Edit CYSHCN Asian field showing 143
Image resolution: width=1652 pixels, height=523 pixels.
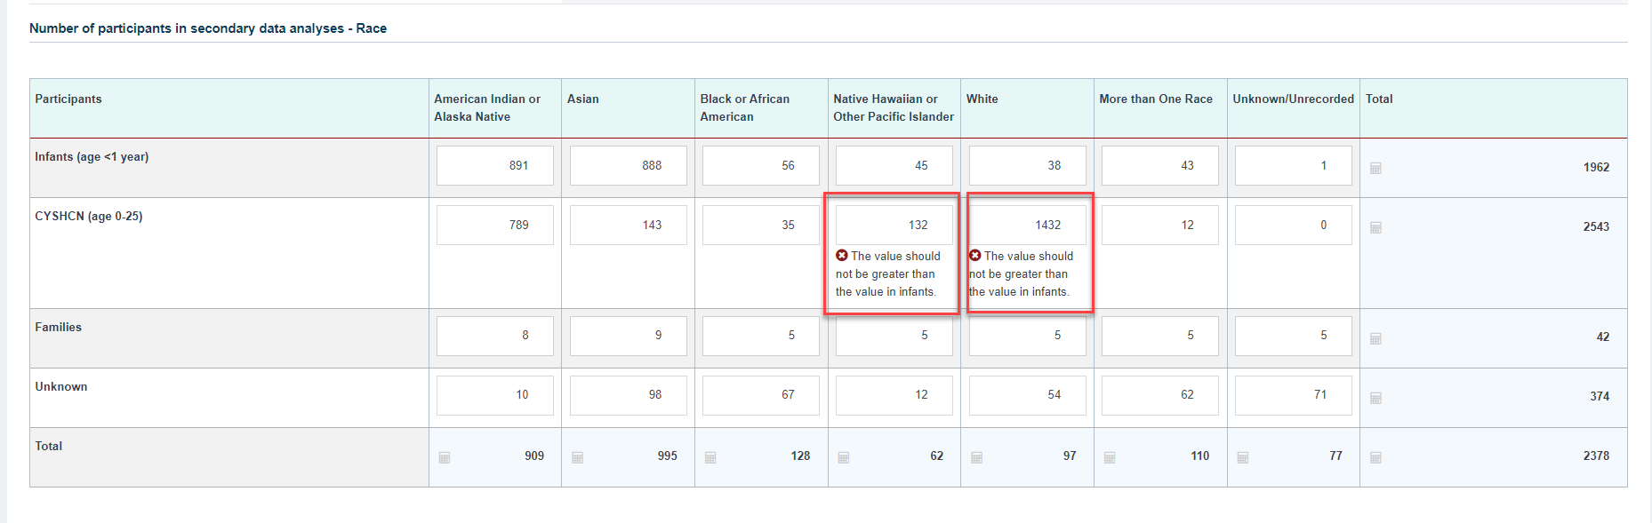pyautogui.click(x=629, y=225)
